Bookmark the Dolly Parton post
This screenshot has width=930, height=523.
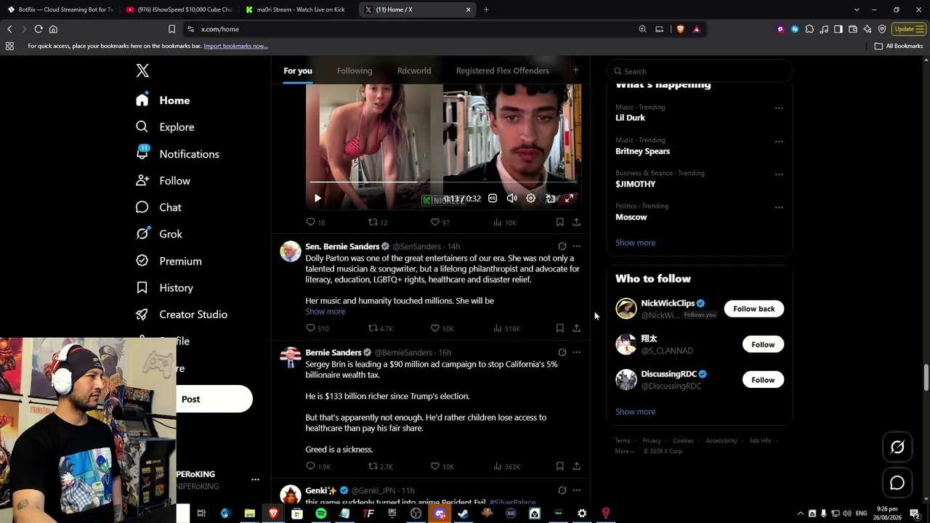click(560, 328)
